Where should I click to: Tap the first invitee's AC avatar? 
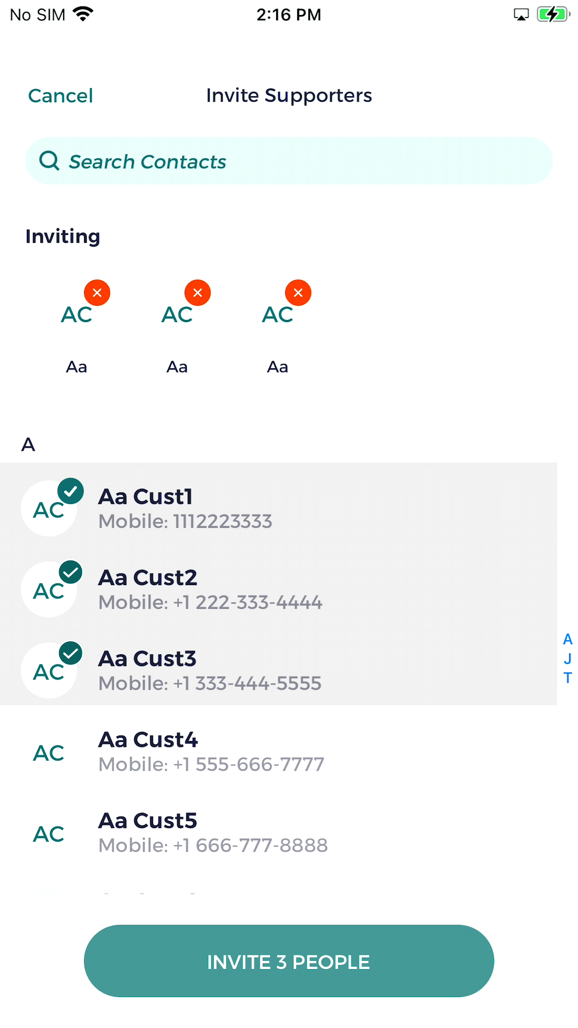tap(77, 315)
